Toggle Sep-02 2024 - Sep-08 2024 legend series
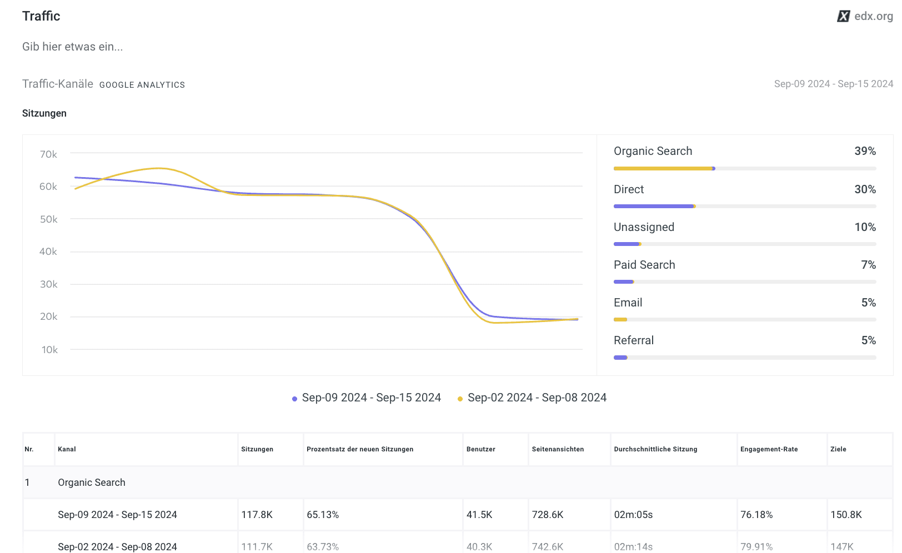The image size is (902, 553). click(x=532, y=398)
